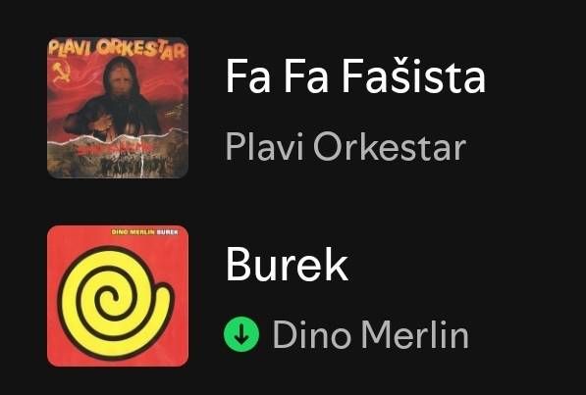Click the white BUREK word on cover art
This screenshot has width=586, height=395.
tap(167, 232)
